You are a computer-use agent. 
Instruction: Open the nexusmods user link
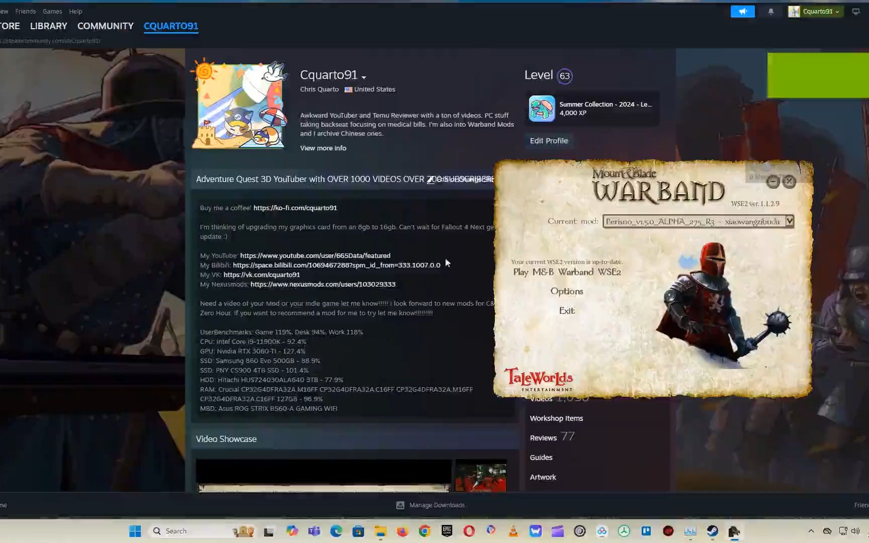point(323,284)
